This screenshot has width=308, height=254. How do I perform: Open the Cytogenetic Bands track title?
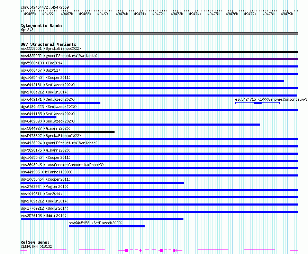[41, 26]
